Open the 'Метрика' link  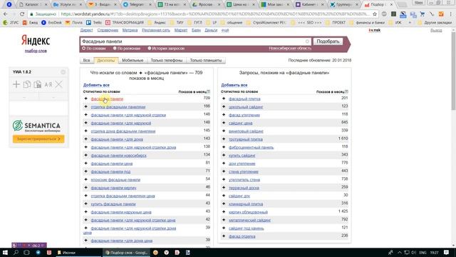[130, 30]
